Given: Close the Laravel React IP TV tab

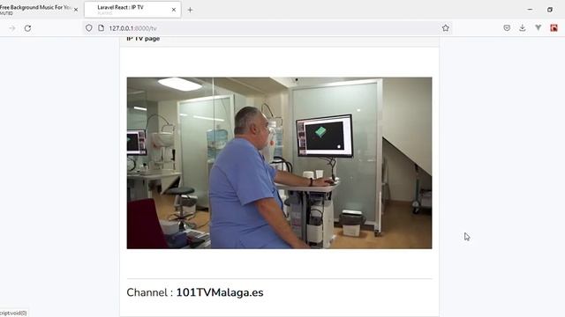Looking at the screenshot, I should coord(174,10).
